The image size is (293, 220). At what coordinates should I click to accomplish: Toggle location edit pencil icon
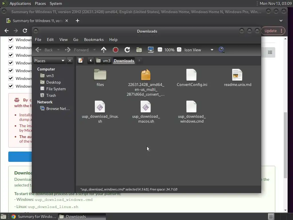[80, 61]
